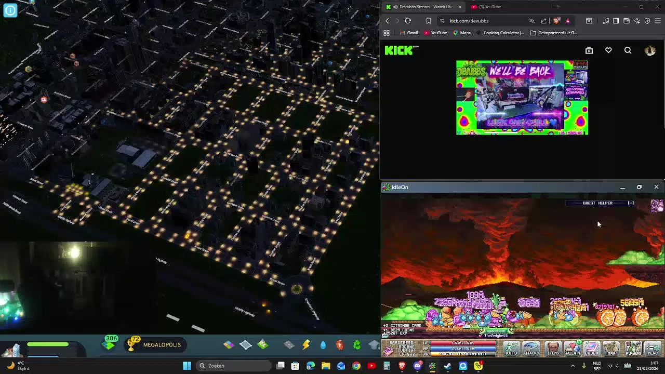Reload the Kick page

pos(408,21)
